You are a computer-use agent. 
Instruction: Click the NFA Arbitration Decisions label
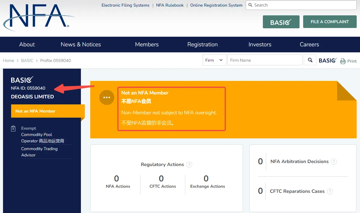click(x=299, y=162)
